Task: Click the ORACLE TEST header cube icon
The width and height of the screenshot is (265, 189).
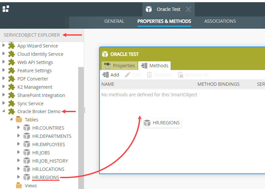Action: pyautogui.click(x=105, y=54)
